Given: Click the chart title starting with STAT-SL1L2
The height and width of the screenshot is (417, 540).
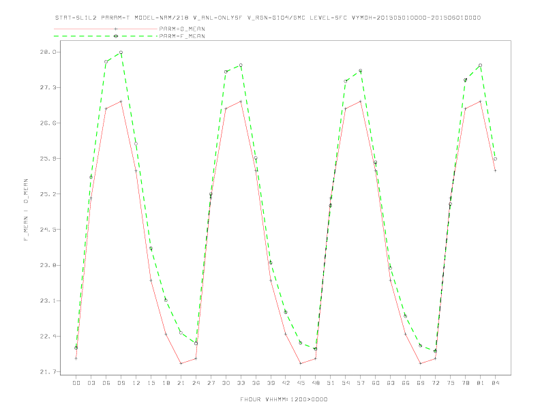Looking at the screenshot, I should [267, 18].
